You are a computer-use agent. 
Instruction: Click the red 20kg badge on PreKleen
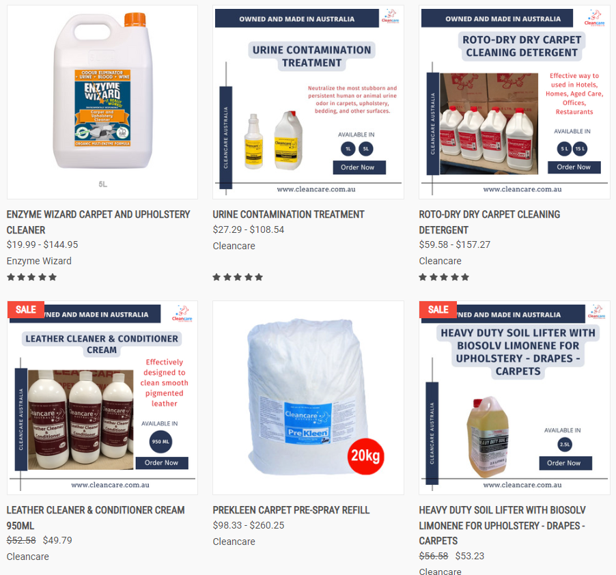point(366,456)
